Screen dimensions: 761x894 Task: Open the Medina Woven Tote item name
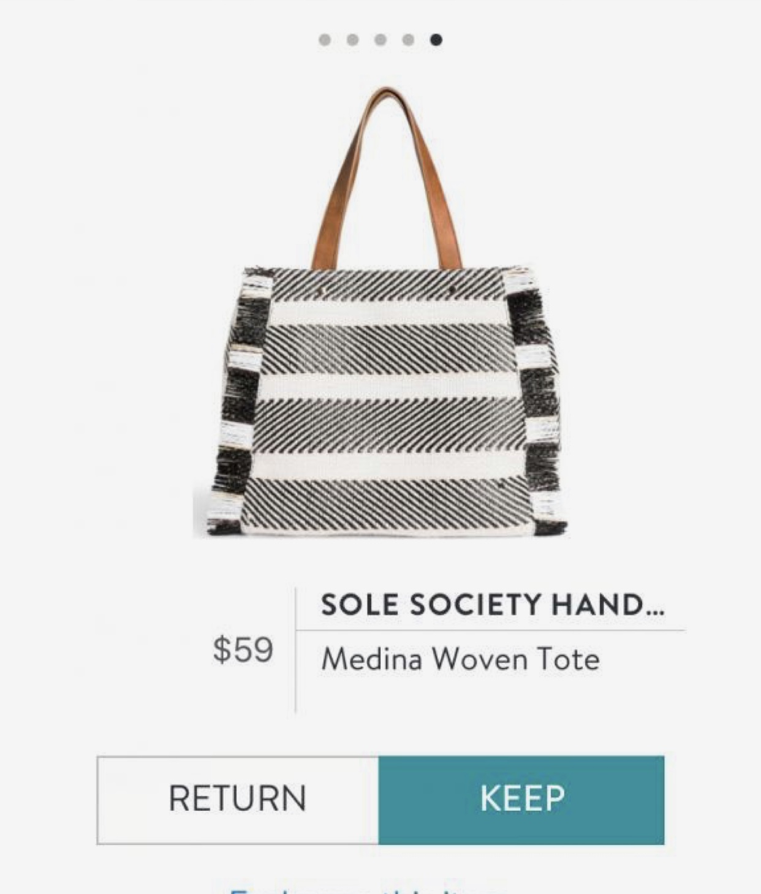[460, 659]
